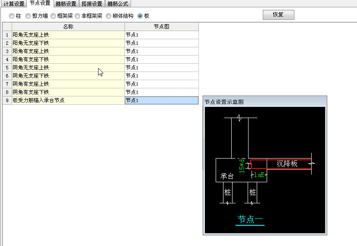Select row 阴角有支座上铁
Viewport: 357px width, 246px height.
[68, 84]
